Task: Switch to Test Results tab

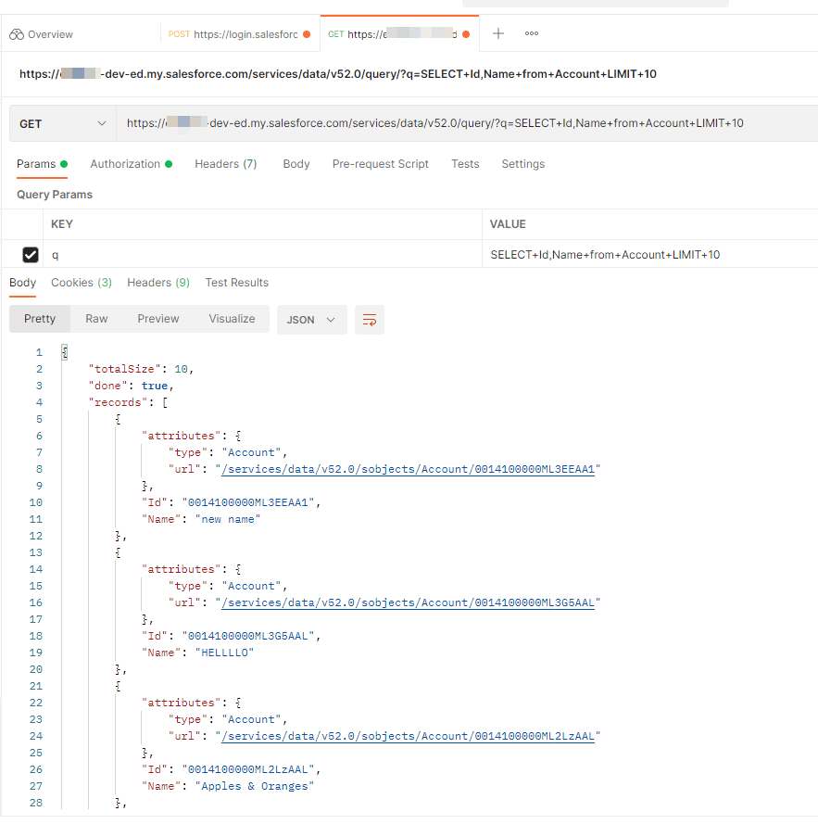Action: coord(236,283)
